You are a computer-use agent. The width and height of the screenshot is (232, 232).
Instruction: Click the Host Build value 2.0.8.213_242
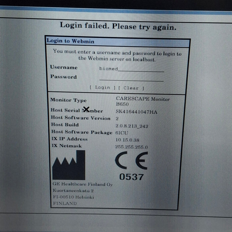click(x=132, y=126)
